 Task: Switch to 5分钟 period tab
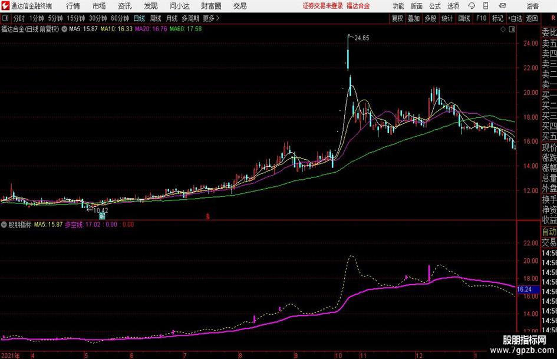pos(55,18)
